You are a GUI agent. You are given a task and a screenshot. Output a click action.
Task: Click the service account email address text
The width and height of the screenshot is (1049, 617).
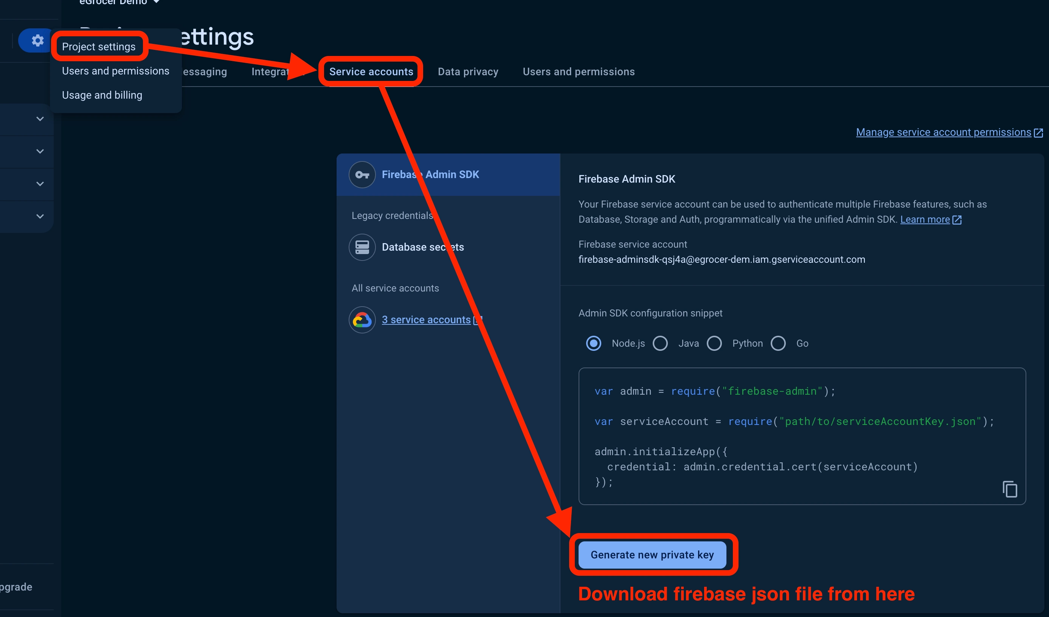(x=722, y=259)
